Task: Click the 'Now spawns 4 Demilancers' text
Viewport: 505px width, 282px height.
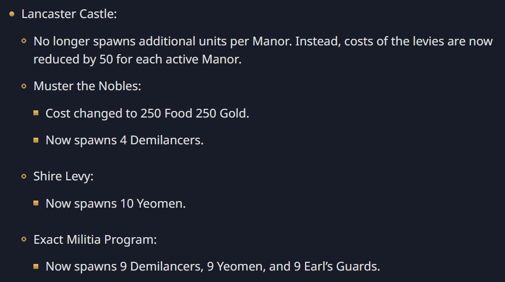Action: click(124, 140)
